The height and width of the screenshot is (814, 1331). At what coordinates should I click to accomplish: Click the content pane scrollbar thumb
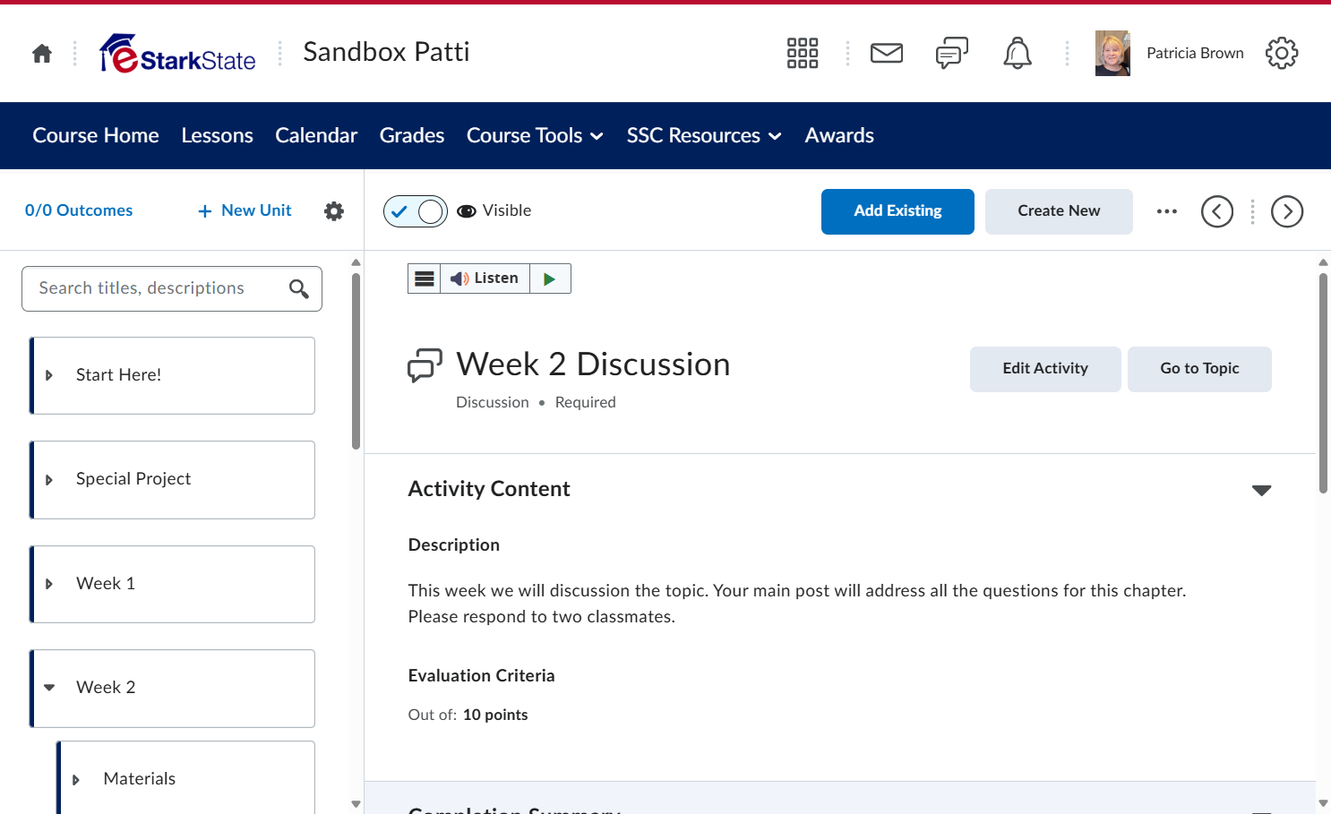pyautogui.click(x=1323, y=383)
